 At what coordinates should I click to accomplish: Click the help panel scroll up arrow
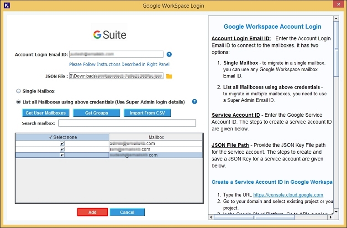coord(336,19)
